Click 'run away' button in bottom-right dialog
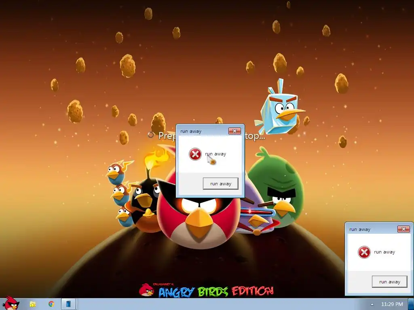Viewport: 414px width, 310px height. click(x=390, y=281)
